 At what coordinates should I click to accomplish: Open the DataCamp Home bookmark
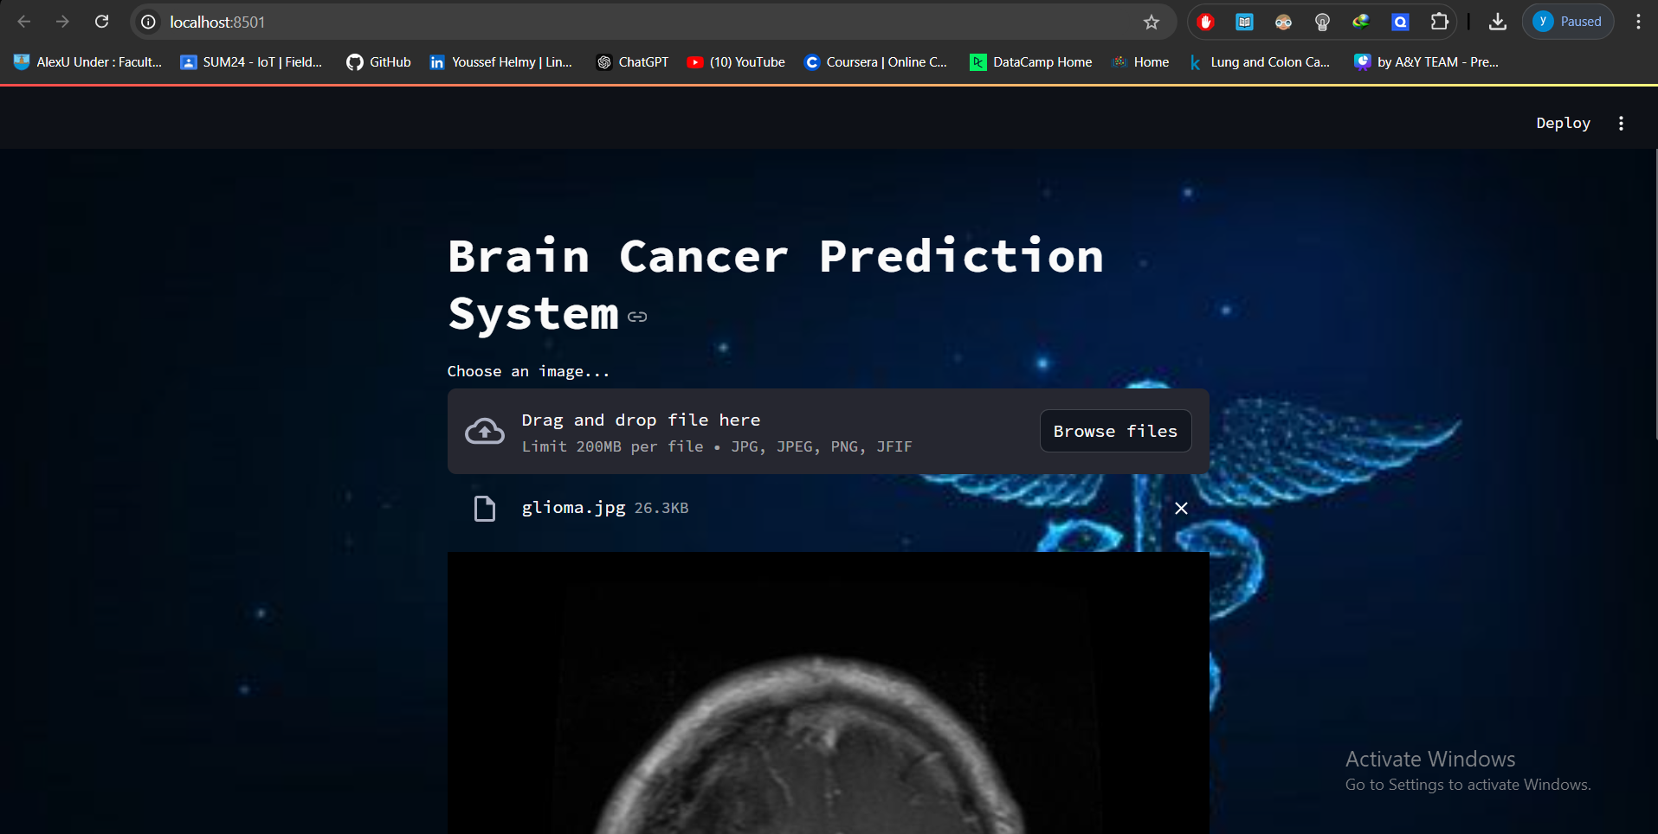(x=1030, y=62)
